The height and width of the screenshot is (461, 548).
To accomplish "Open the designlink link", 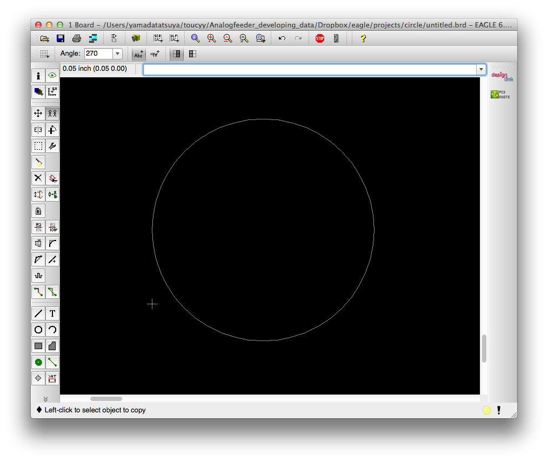I will tap(502, 77).
